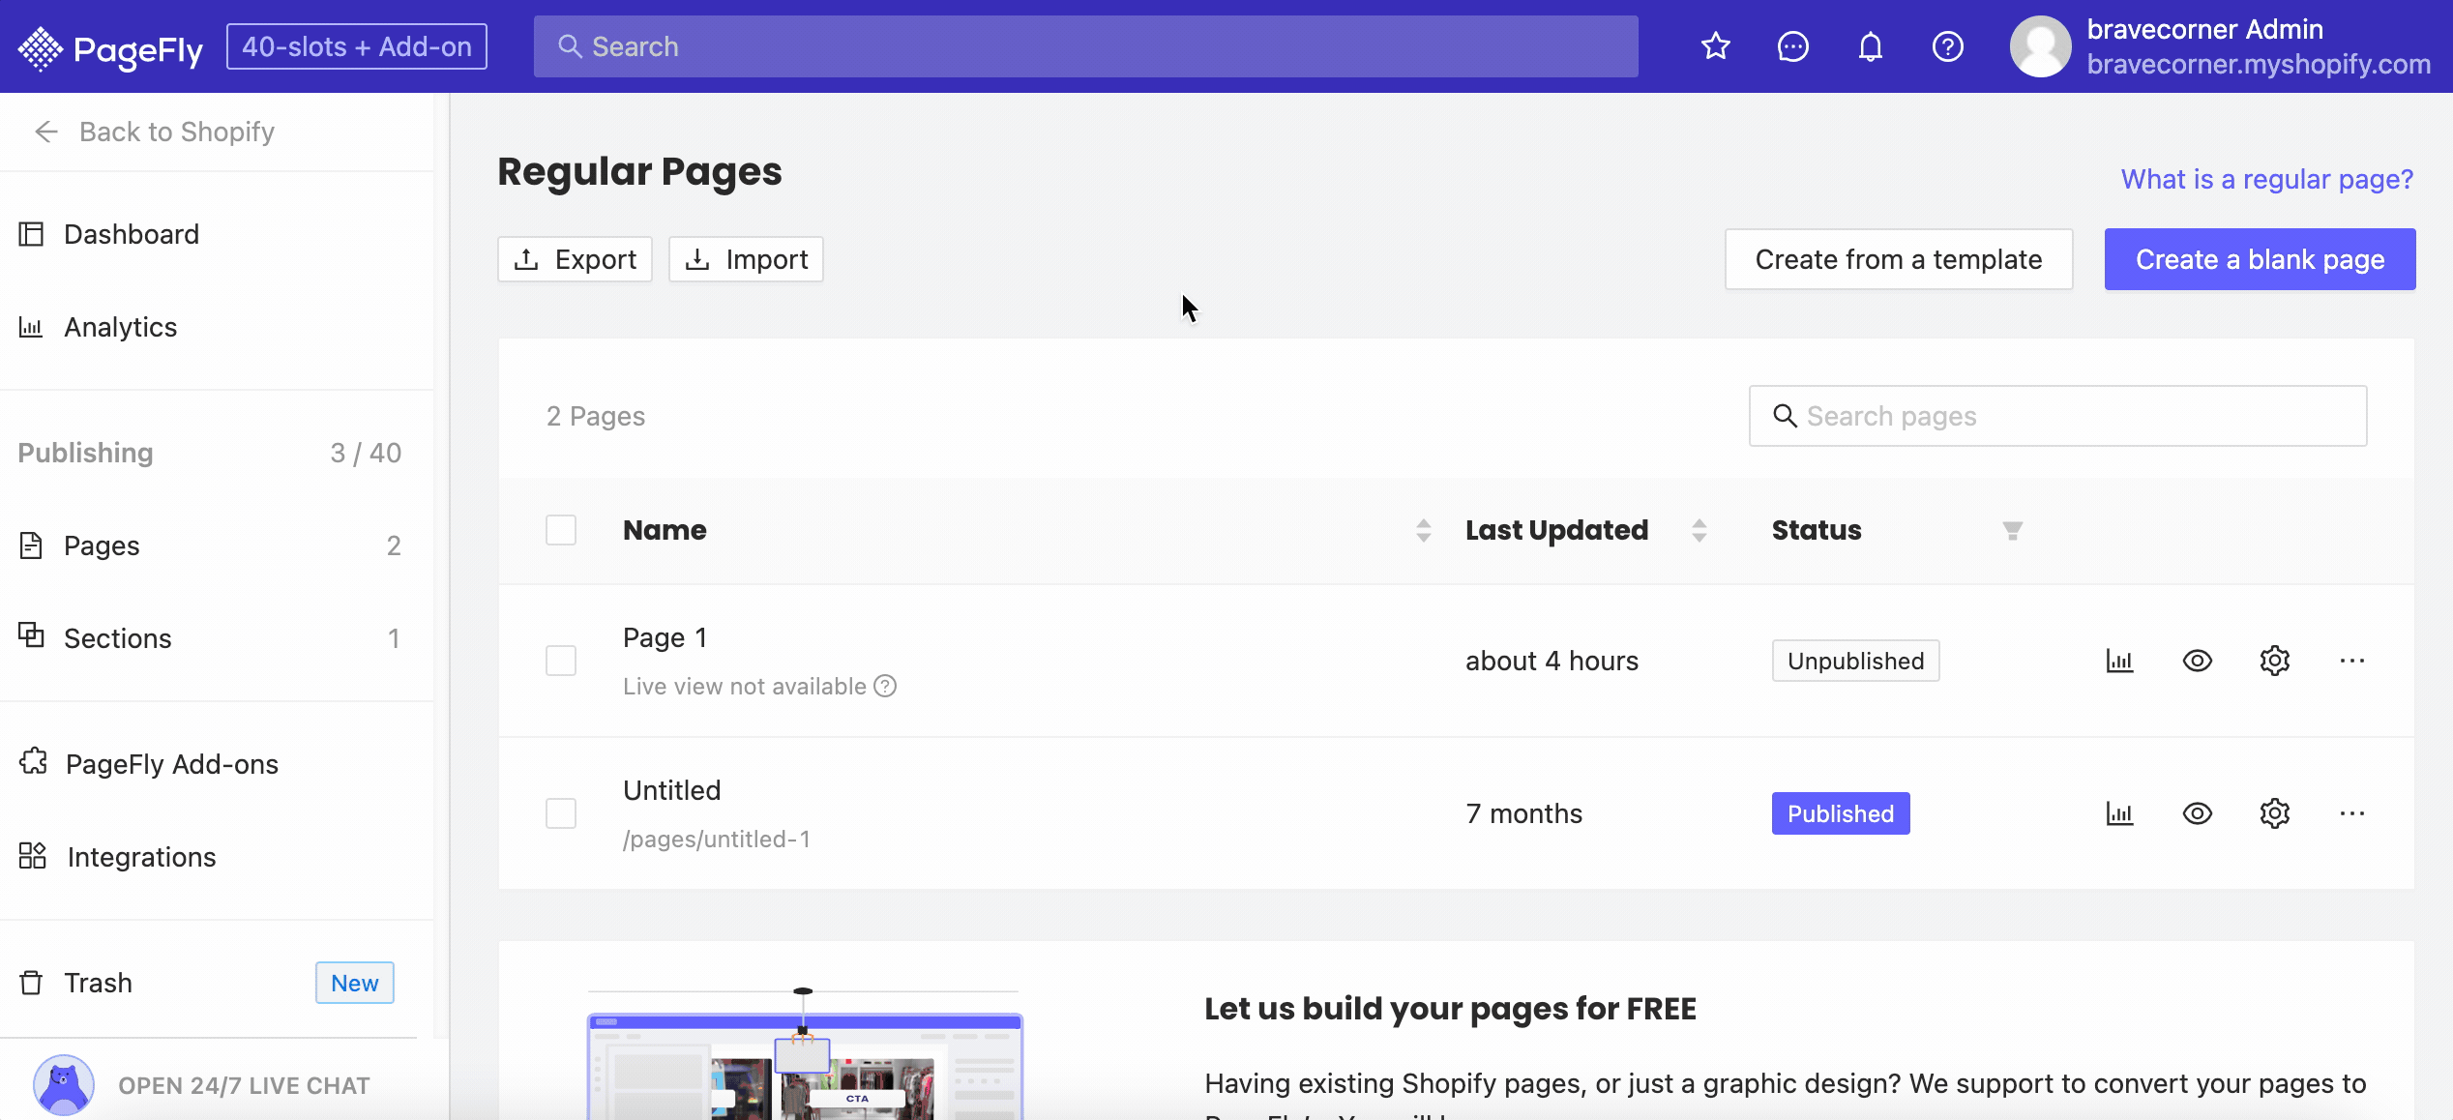Image resolution: width=2453 pixels, height=1120 pixels.
Task: Click the live view help icon
Action: coord(885,686)
